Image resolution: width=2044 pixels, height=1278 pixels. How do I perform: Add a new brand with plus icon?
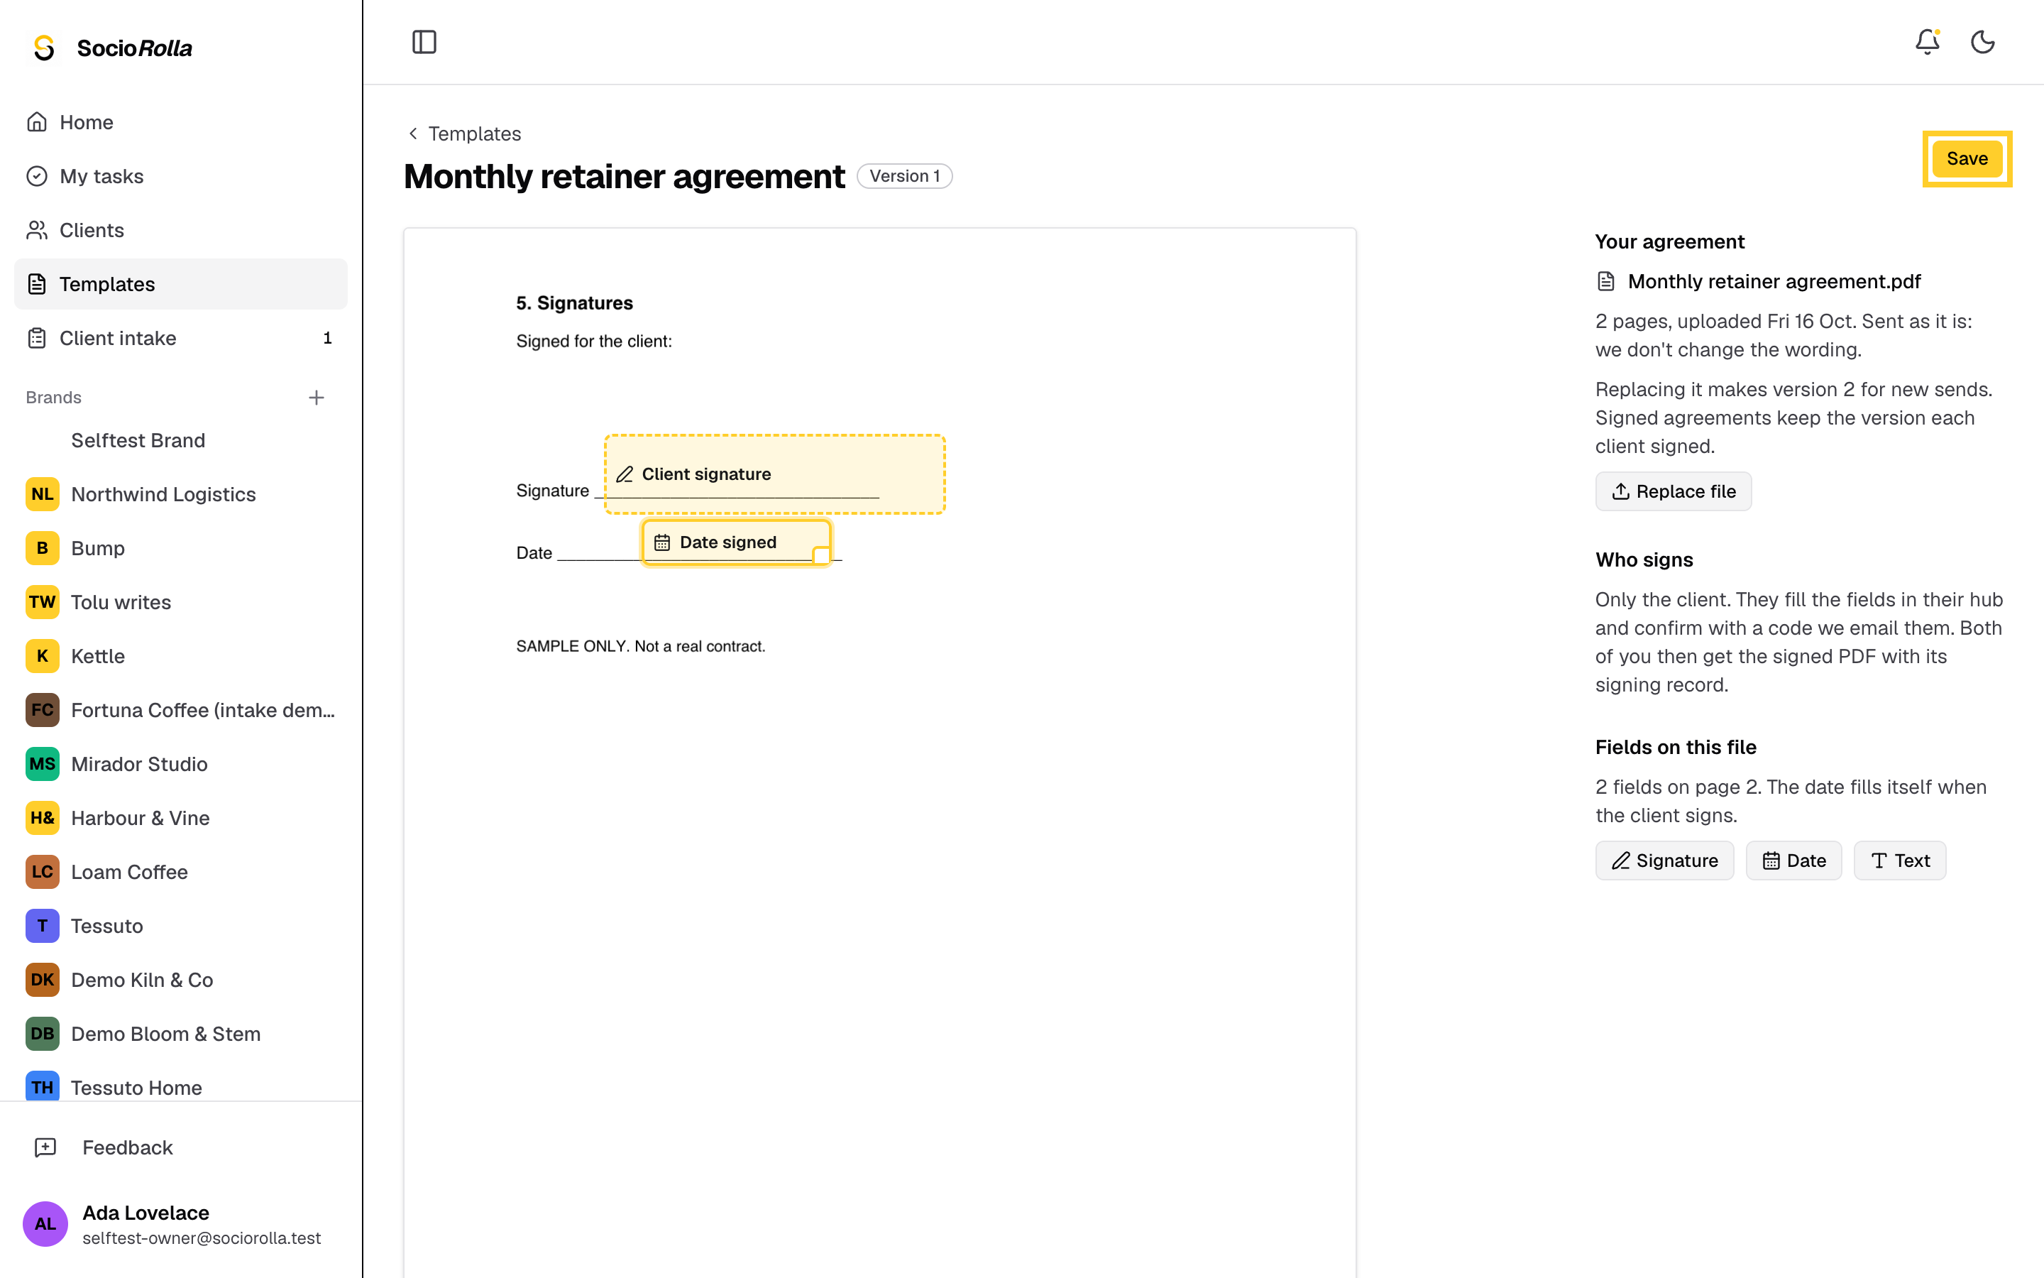(x=316, y=398)
